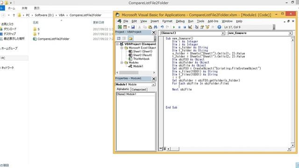299x168 pixels.
Task: Collapse the Microsoft Excel Objects folder
Action: tap(121, 48)
